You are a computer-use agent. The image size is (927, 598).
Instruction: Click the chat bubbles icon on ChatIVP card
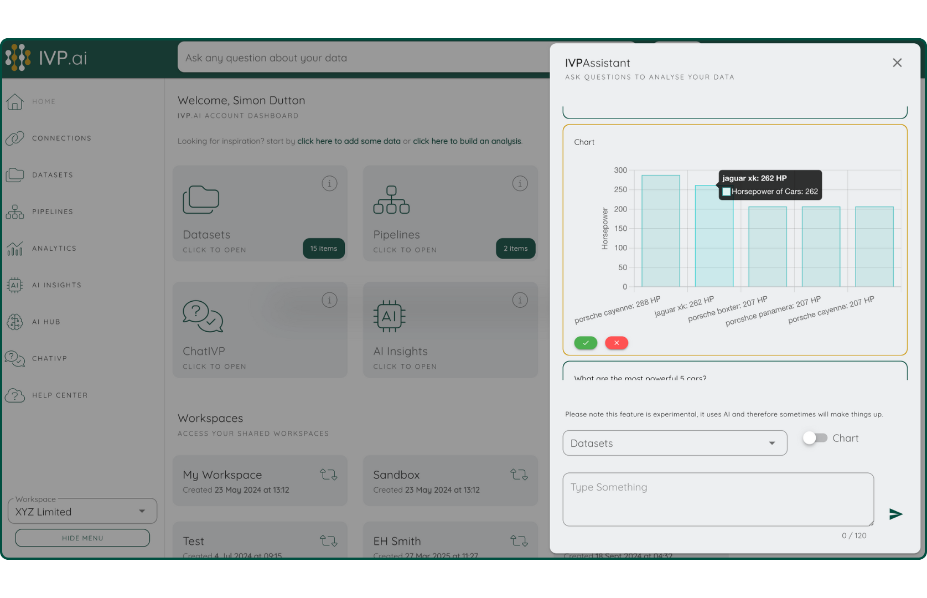tap(203, 316)
